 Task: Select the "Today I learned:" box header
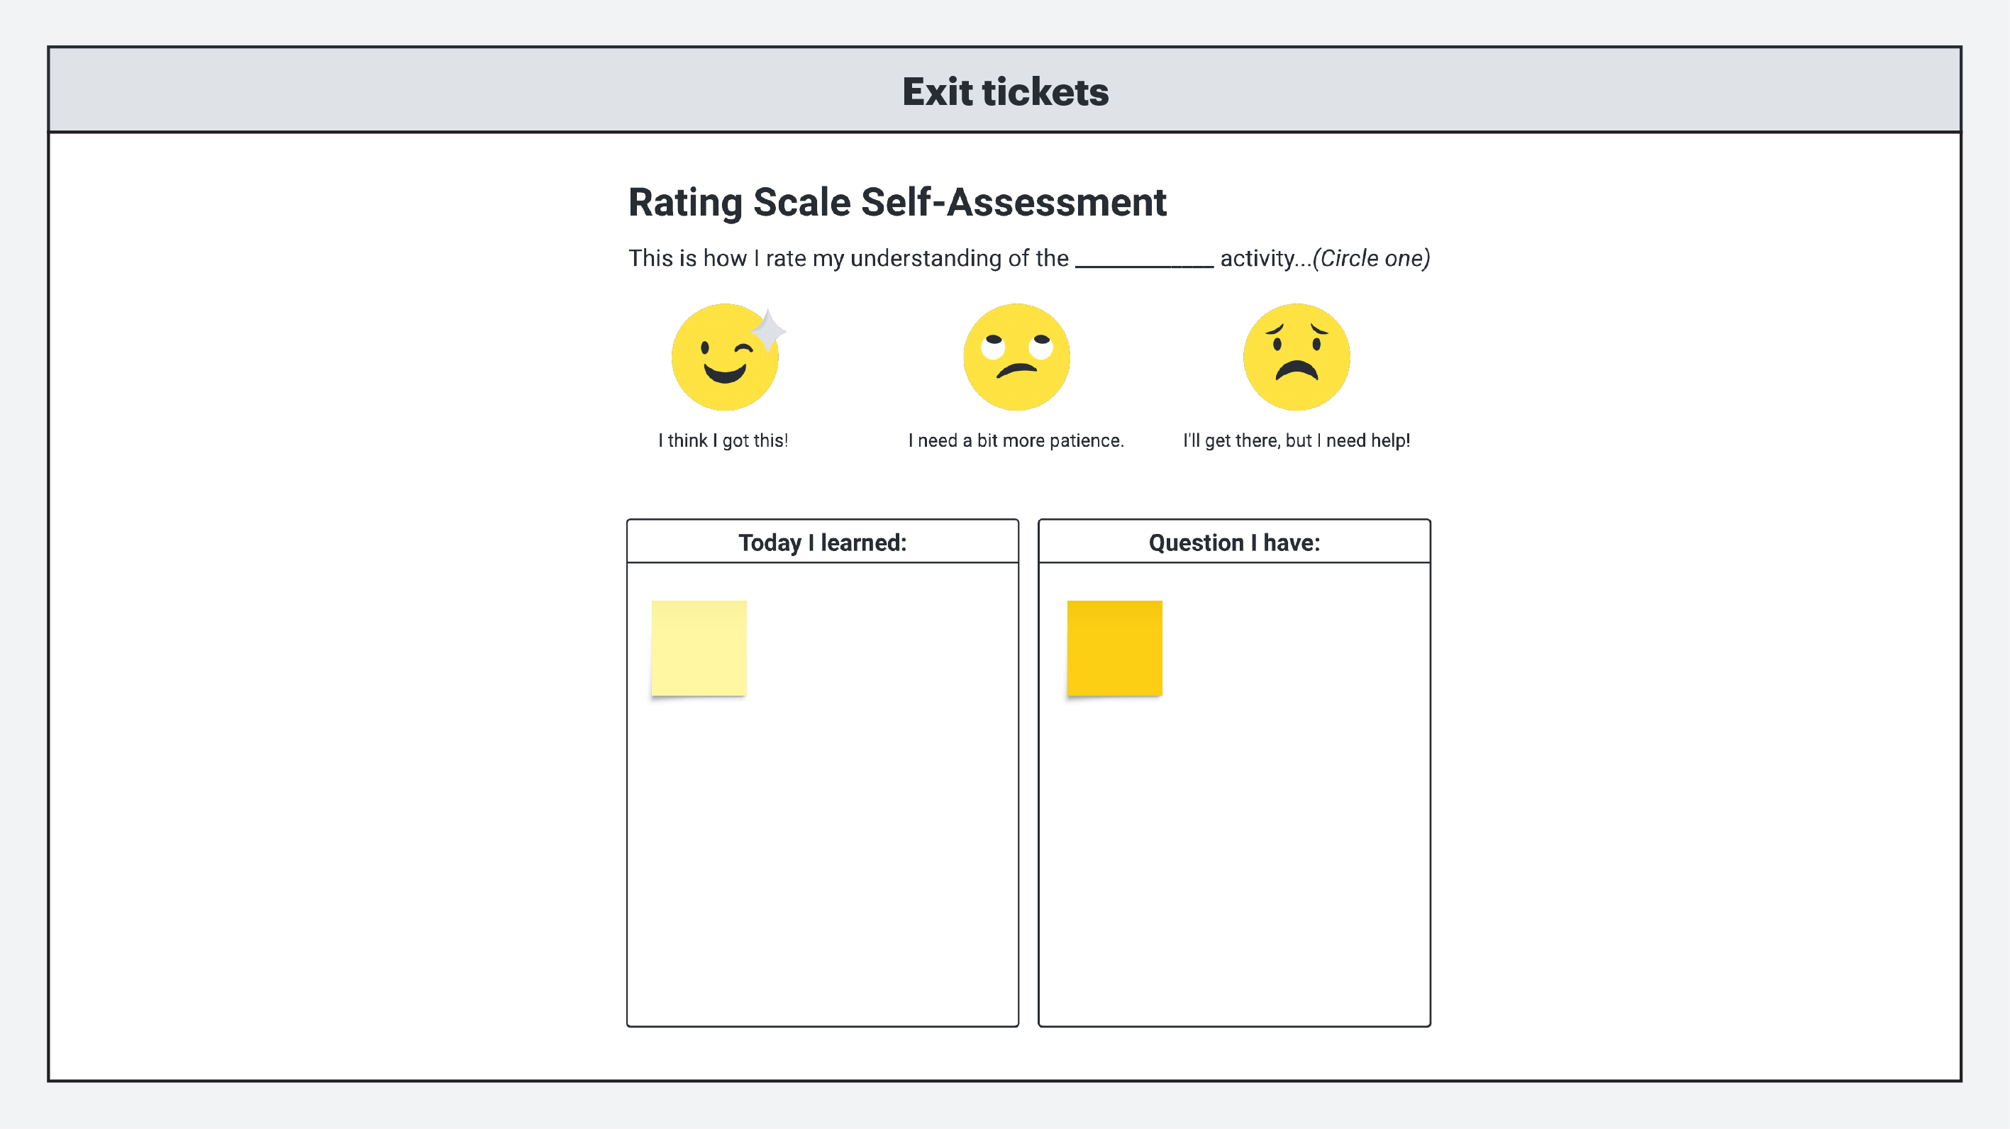(x=823, y=543)
